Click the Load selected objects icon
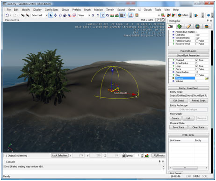The image size is (216, 181). click(x=173, y=15)
